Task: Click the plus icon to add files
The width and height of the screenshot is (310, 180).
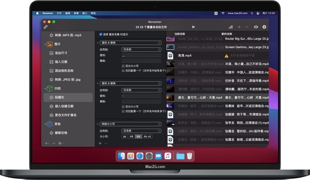Action: (239, 27)
